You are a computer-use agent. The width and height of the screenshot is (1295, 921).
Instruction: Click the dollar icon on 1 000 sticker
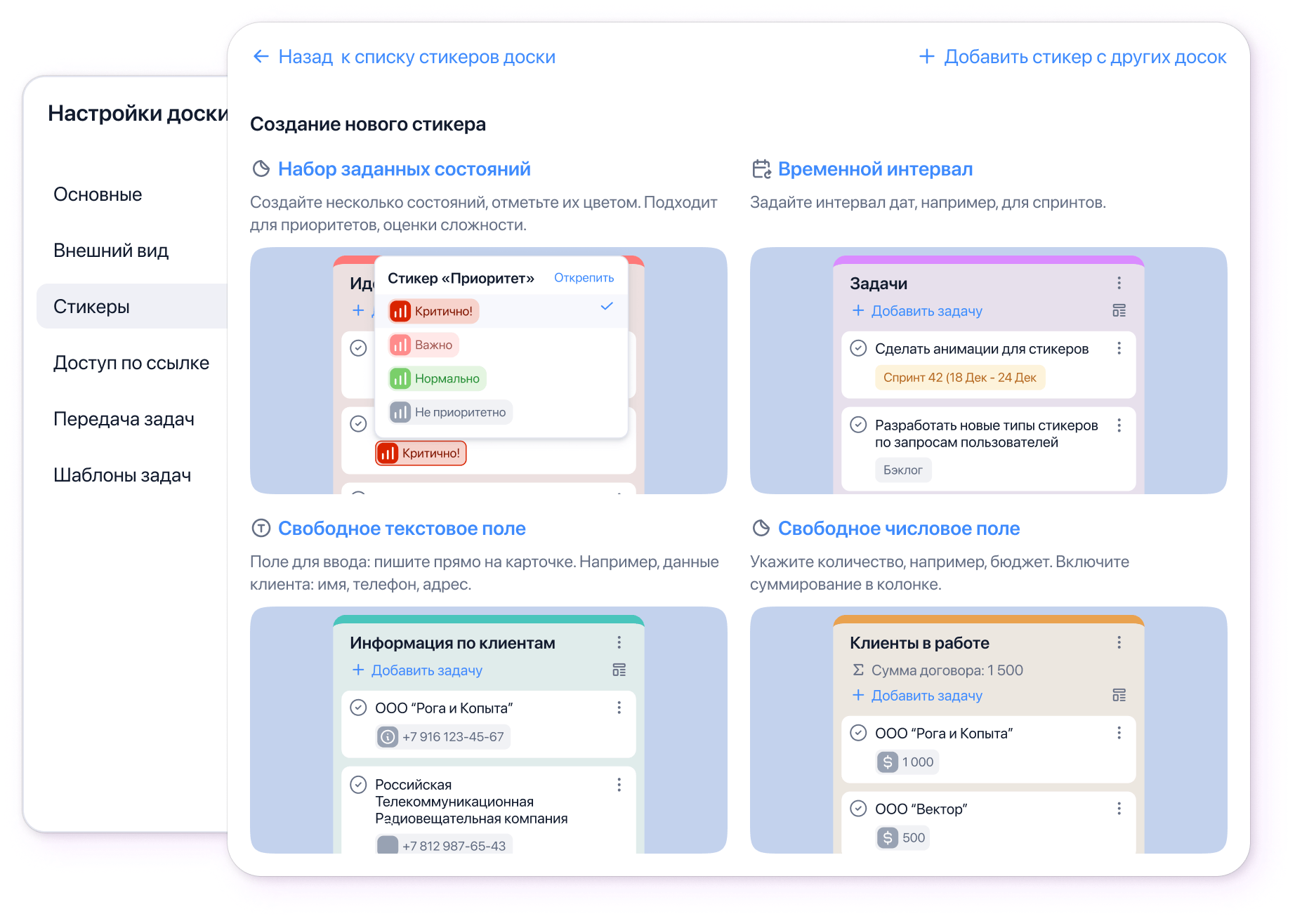[888, 762]
